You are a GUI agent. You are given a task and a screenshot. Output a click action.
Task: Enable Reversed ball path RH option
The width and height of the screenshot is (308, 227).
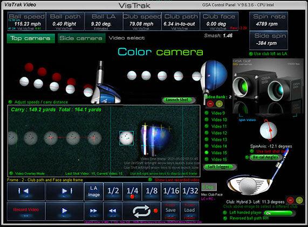225,218
